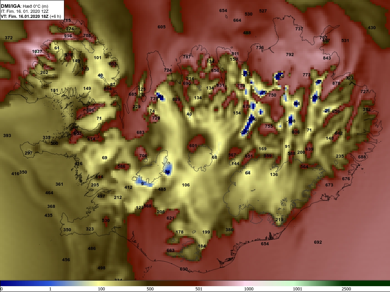Image resolution: width=390 pixels, height=292 pixels.
Task: Select the map value 878
Action: click(x=336, y=83)
